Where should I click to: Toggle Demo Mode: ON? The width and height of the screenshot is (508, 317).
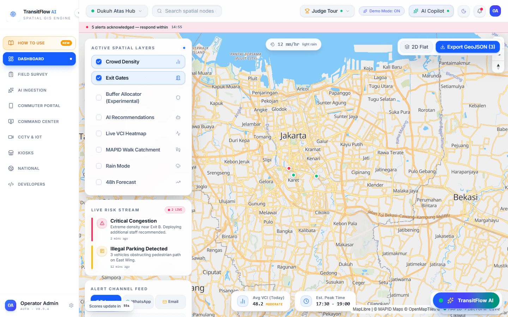(x=381, y=11)
